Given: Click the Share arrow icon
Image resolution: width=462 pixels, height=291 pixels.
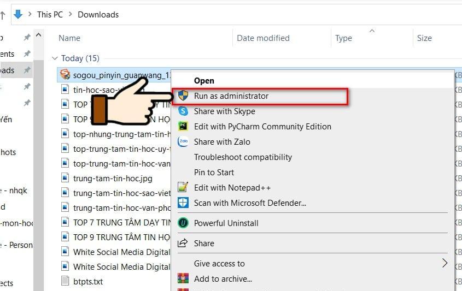Looking at the screenshot, I should coord(183,243).
